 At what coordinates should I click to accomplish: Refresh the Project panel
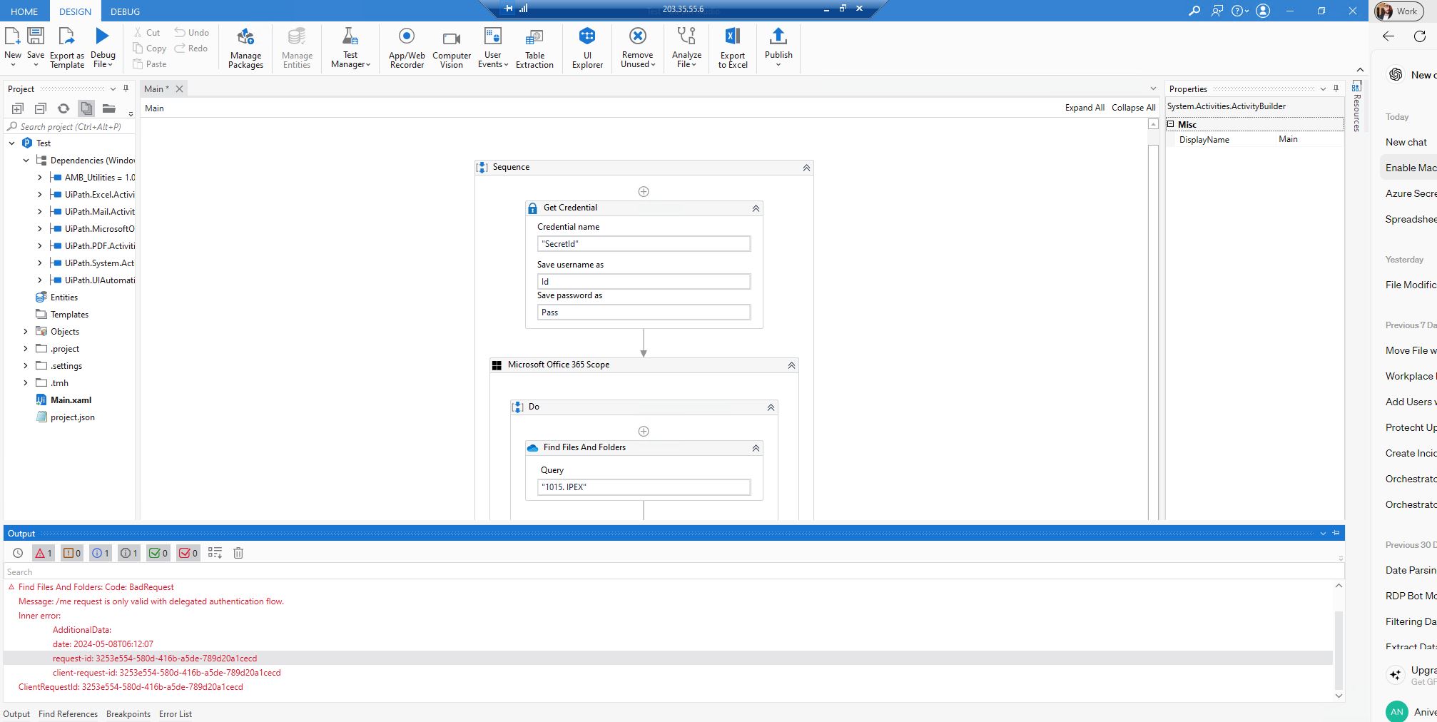point(64,108)
